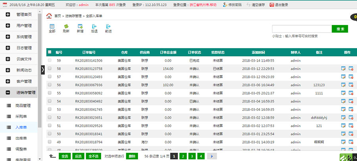The width and height of the screenshot is (357, 161).
Task: Click delete icon for order RK201803067936
Action: click(x=351, y=85)
